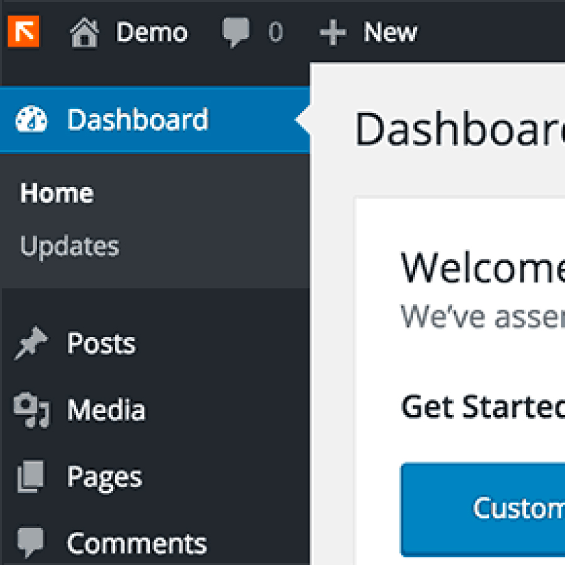The image size is (565, 565).
Task: Click the orange arrow logo icon
Action: [23, 31]
